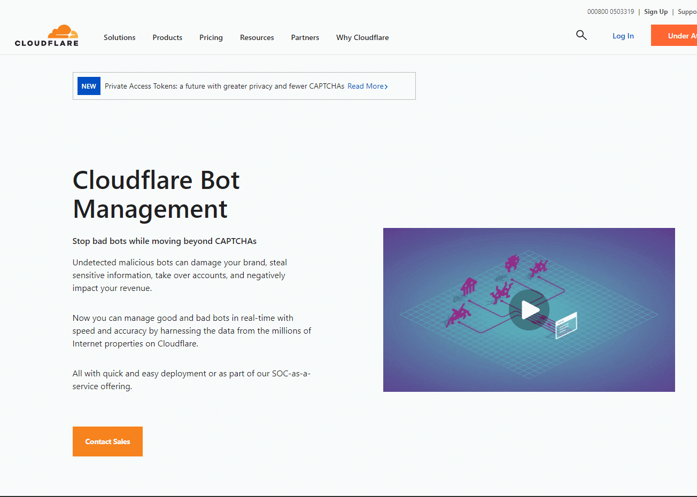Viewport: 697px width, 497px height.
Task: Click the Contact Sales button
Action: (107, 441)
